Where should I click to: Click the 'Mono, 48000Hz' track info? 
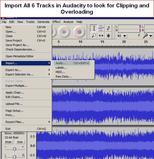[15, 133]
